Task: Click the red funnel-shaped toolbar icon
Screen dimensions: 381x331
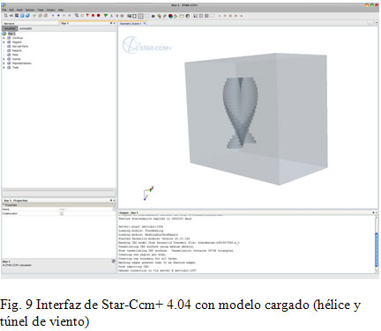Action: (87, 16)
